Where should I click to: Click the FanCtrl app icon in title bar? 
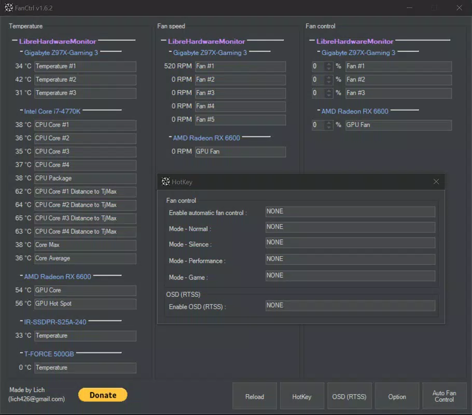[9, 8]
